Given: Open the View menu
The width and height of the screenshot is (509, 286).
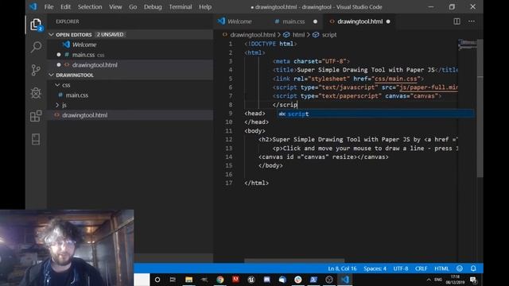Looking at the screenshot, I should click(x=115, y=7).
